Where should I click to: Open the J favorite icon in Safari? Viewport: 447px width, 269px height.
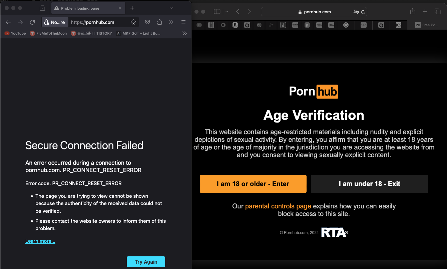tap(283, 25)
